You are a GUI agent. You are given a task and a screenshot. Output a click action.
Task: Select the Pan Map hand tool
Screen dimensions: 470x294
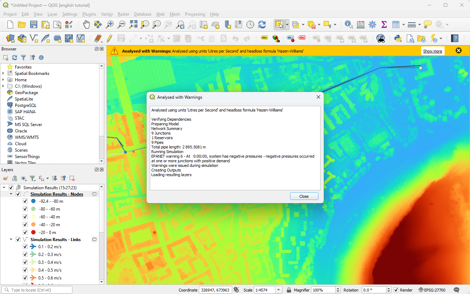coord(86,24)
